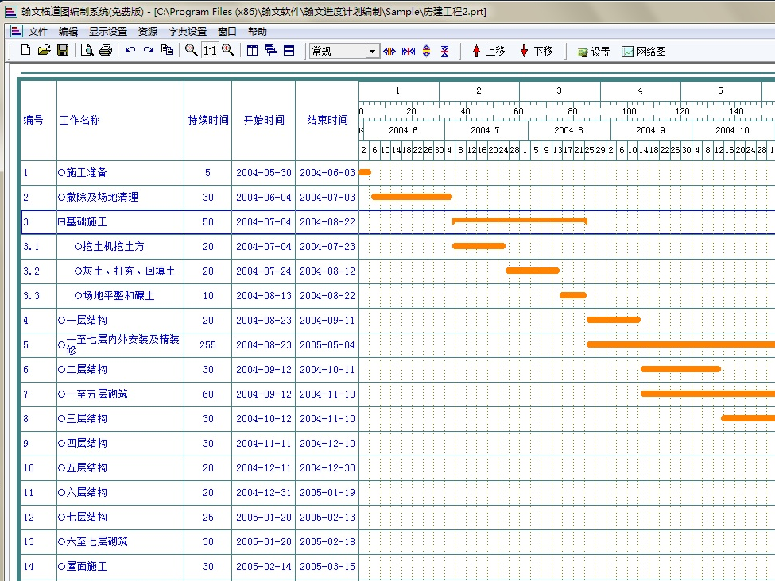Screen dimensions: 775x581
Task: Collapse the 基础施工 task group
Action: pos(61,222)
